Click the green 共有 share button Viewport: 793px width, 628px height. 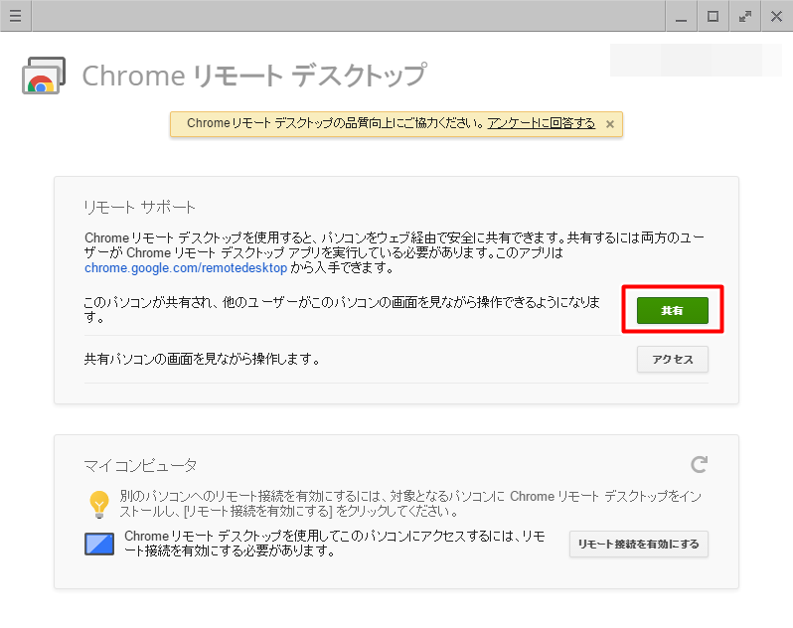click(x=672, y=310)
